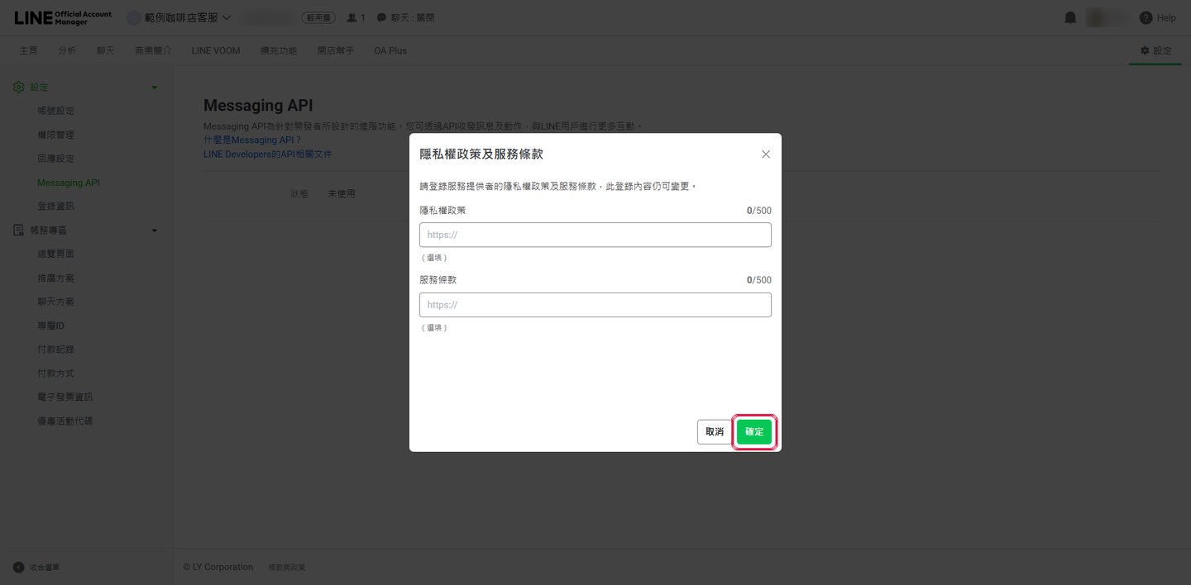Collapse the 帳務專區 sidebar section
This screenshot has height=585, width=1191.
(x=154, y=231)
